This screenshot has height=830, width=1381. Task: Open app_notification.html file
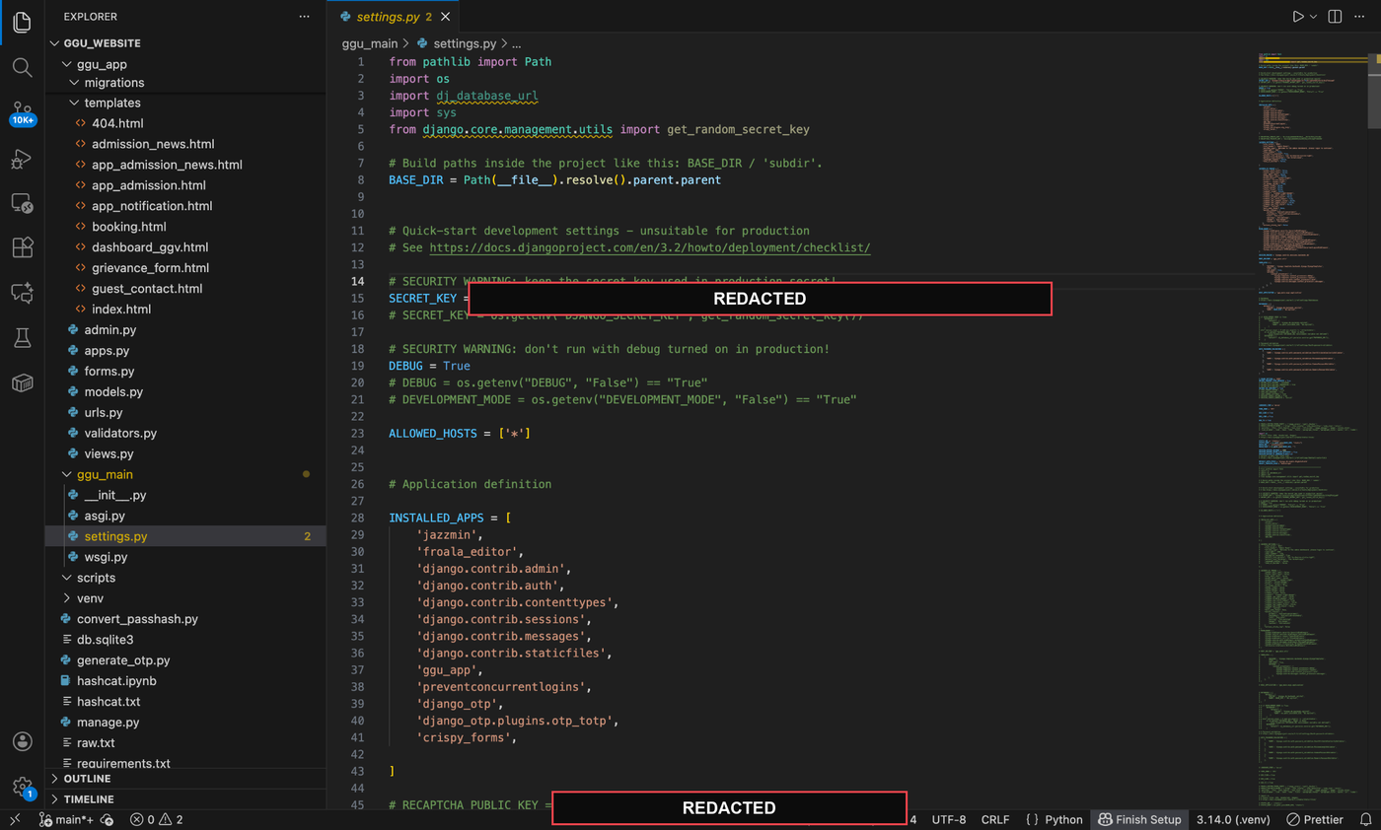152,206
